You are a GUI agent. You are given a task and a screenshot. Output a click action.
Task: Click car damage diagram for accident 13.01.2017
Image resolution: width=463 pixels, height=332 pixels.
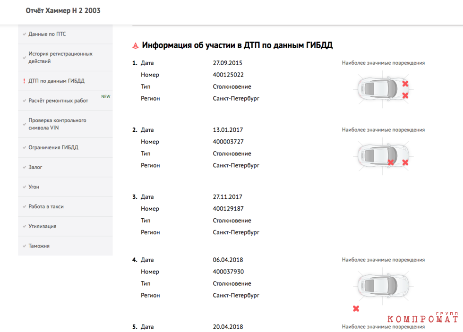(x=383, y=155)
